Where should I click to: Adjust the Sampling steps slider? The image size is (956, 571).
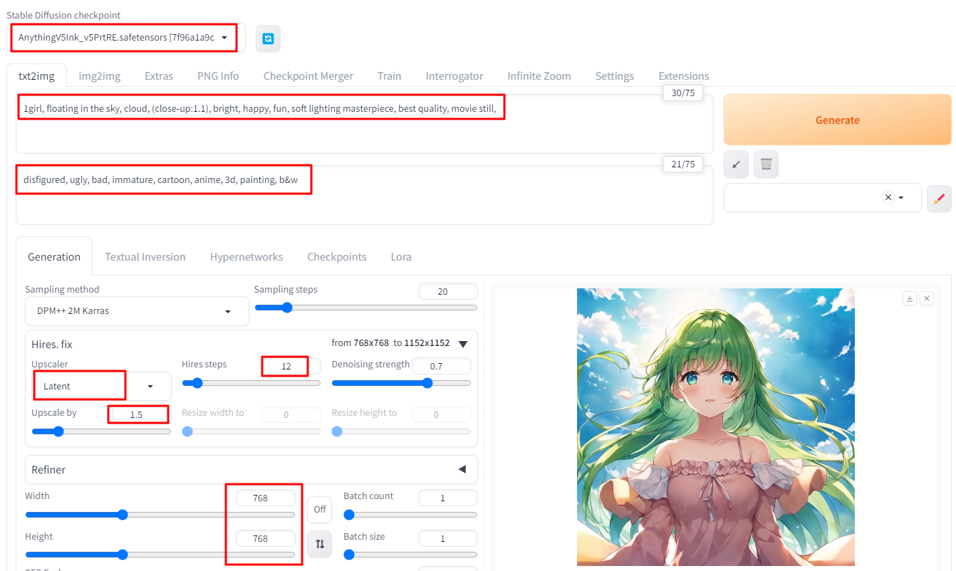365,308
